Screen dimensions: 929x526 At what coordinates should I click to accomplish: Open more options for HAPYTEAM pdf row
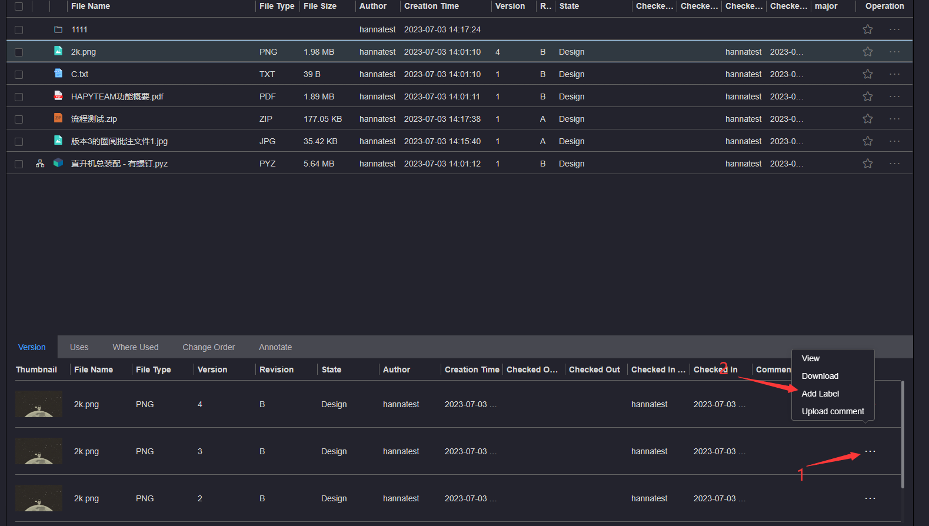894,96
